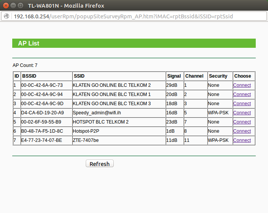Viewport: 268px width, 213px height.
Task: Select BSSID 00-0C-42-6A-9C-73 cell
Action: coord(46,85)
